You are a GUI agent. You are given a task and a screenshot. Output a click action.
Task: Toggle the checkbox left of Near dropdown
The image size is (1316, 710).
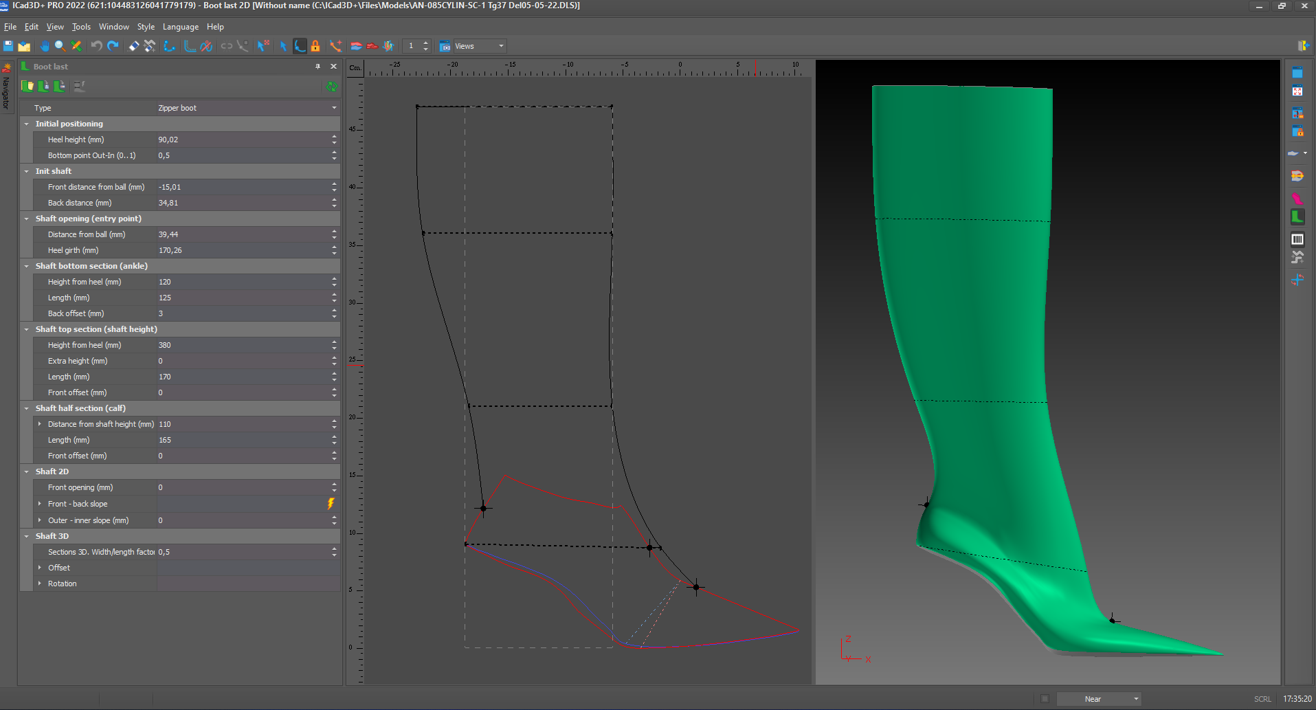1045,699
